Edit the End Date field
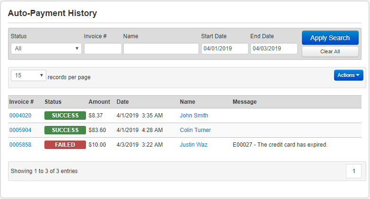The width and height of the screenshot is (370, 199). click(x=274, y=49)
